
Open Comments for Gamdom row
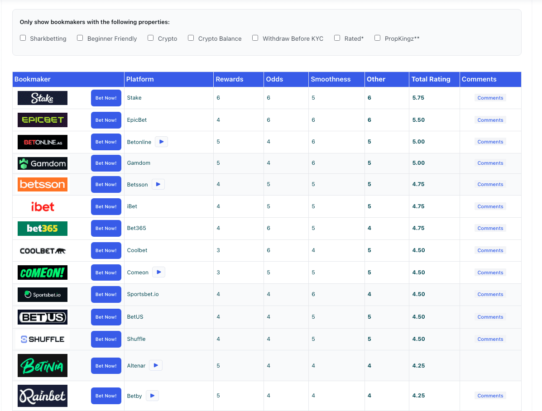point(490,163)
